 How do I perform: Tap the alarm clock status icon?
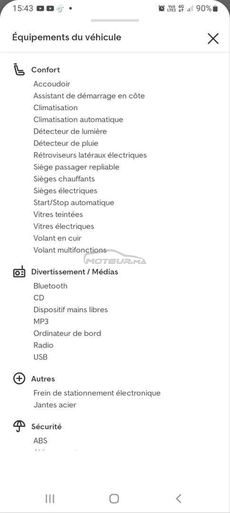(x=162, y=8)
